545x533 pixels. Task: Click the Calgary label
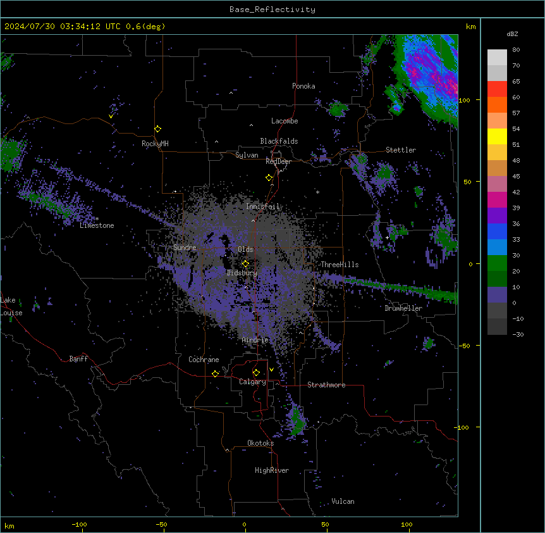click(x=252, y=382)
